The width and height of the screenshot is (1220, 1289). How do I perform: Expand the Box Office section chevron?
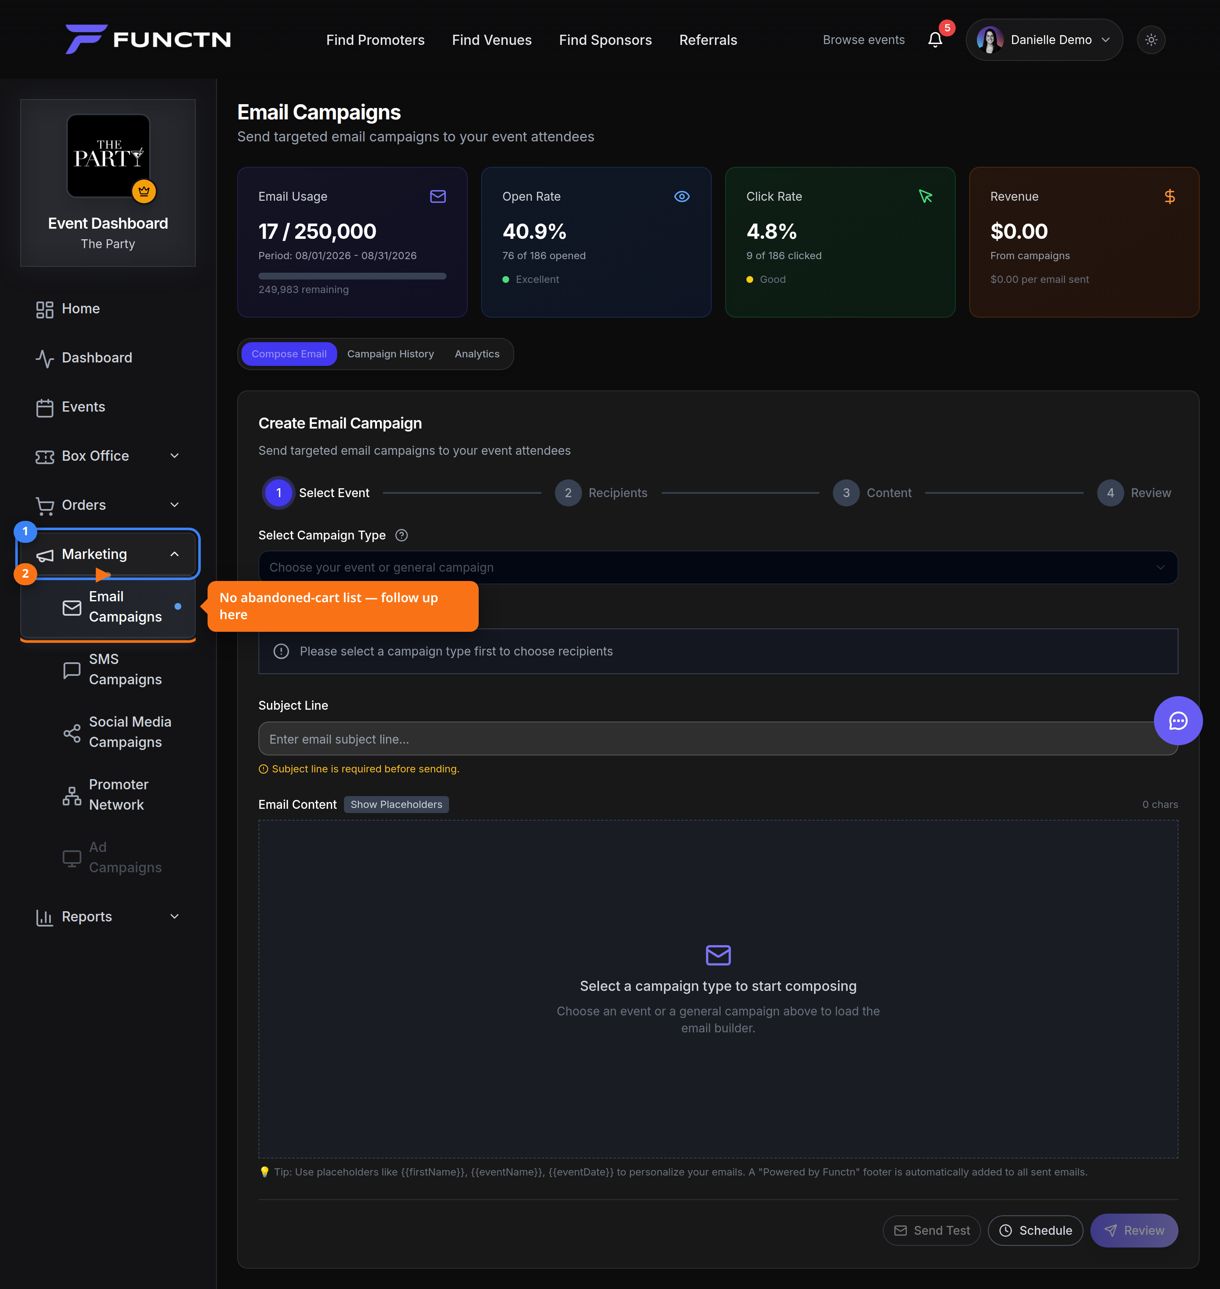tap(174, 456)
